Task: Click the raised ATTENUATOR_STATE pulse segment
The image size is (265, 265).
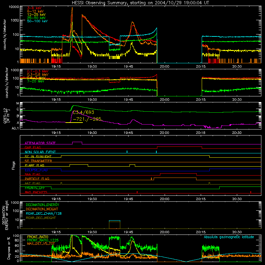Action: 77,142
